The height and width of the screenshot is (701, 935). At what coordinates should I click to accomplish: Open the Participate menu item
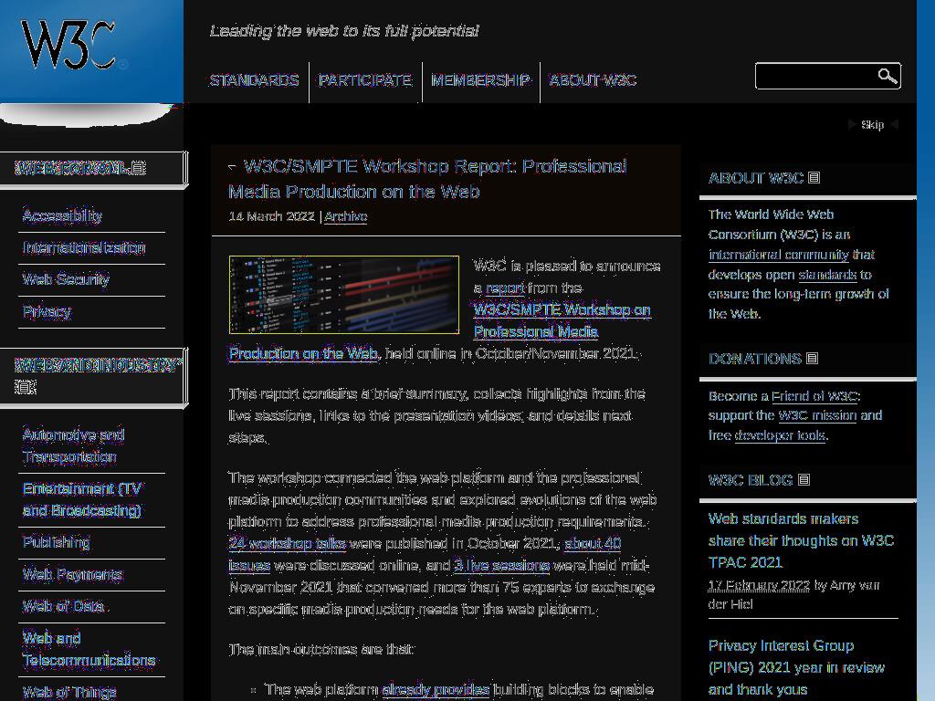point(365,80)
